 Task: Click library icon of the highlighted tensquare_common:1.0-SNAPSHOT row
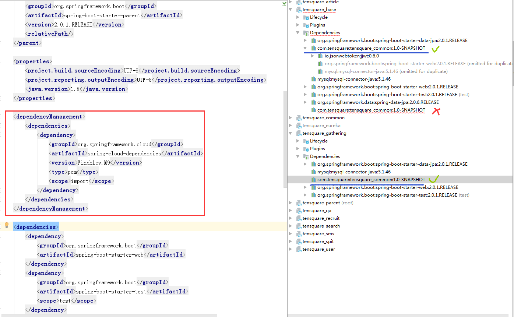pos(314,180)
